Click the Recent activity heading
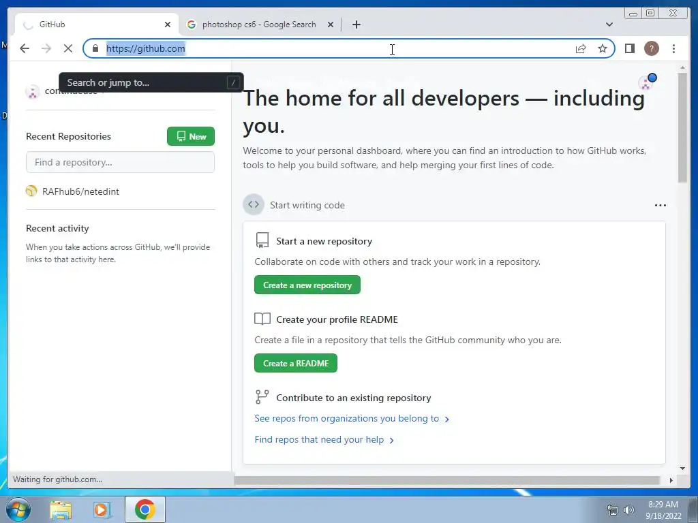This screenshot has width=698, height=523. [x=57, y=228]
